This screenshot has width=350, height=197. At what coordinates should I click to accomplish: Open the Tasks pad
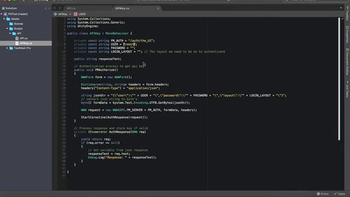point(339,194)
